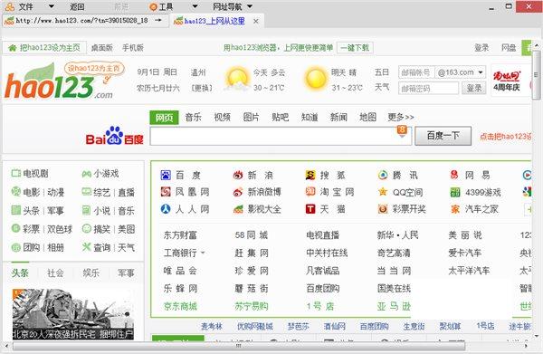The height and width of the screenshot is (354, 543).
Task: Click the house icon beside 把hao123设为主页
Action: tap(13, 48)
